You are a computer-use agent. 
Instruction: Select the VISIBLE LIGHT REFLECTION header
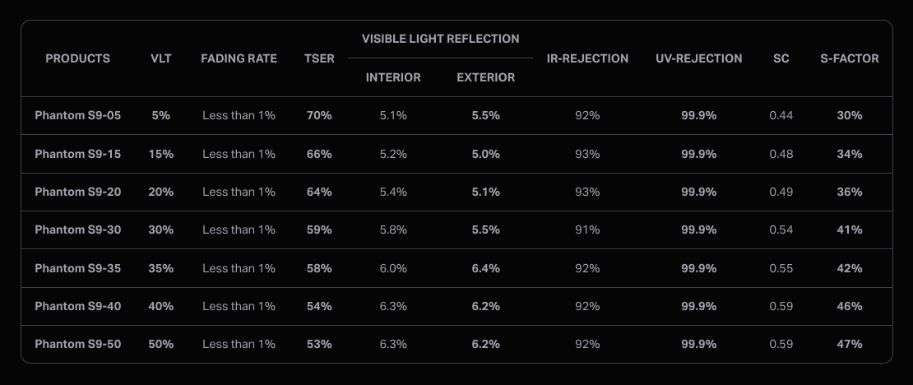pyautogui.click(x=440, y=39)
